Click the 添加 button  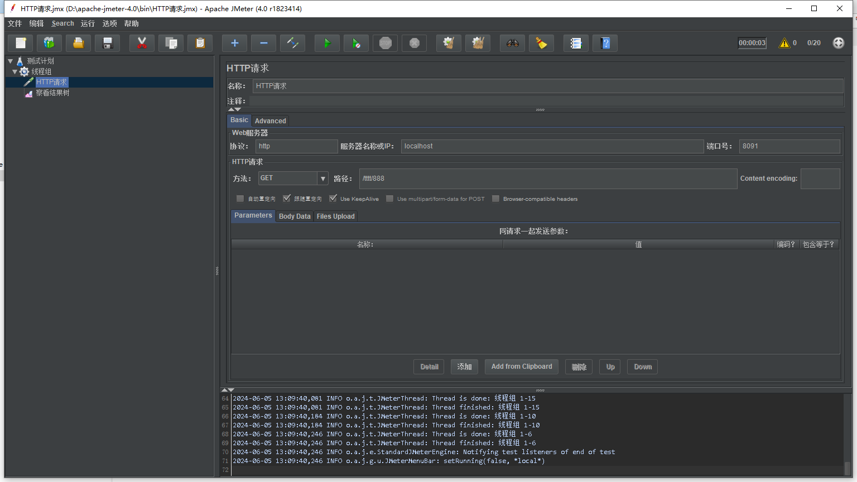click(464, 367)
